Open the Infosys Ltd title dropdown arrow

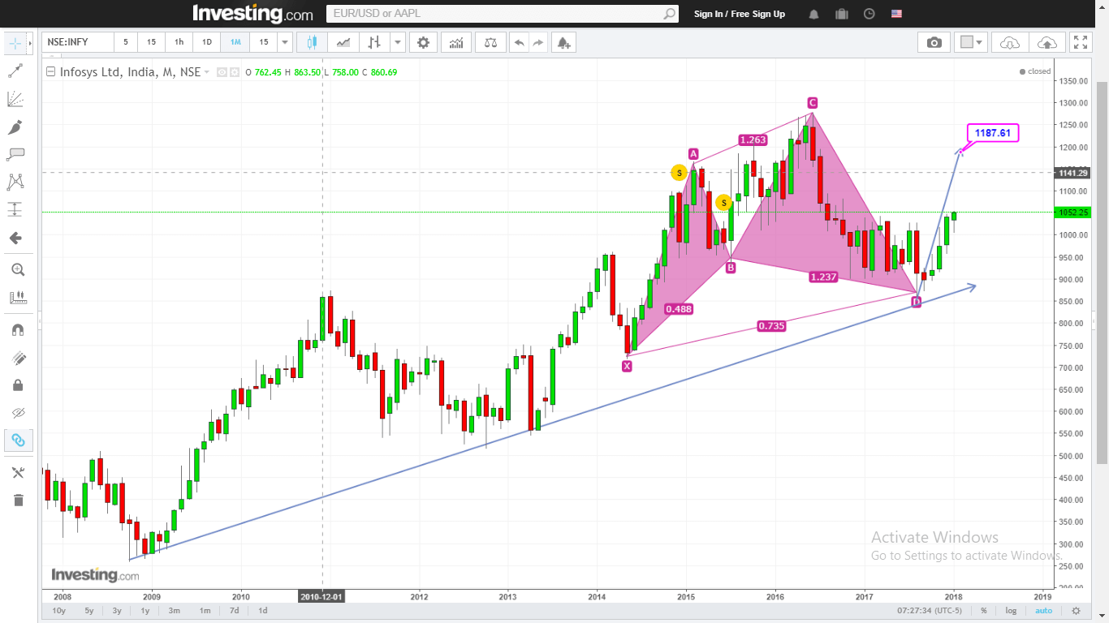[207, 72]
